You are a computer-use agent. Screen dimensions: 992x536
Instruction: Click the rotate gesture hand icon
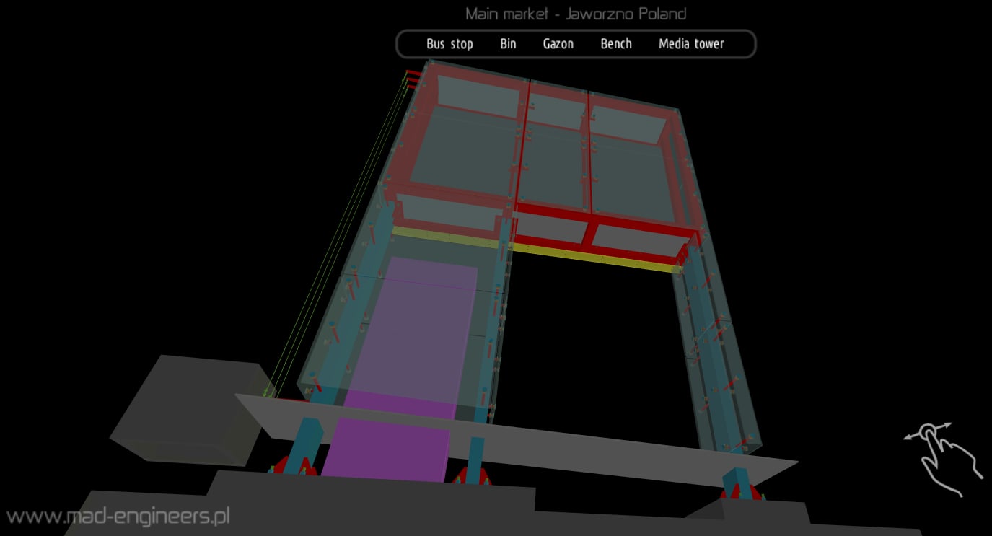(944, 459)
